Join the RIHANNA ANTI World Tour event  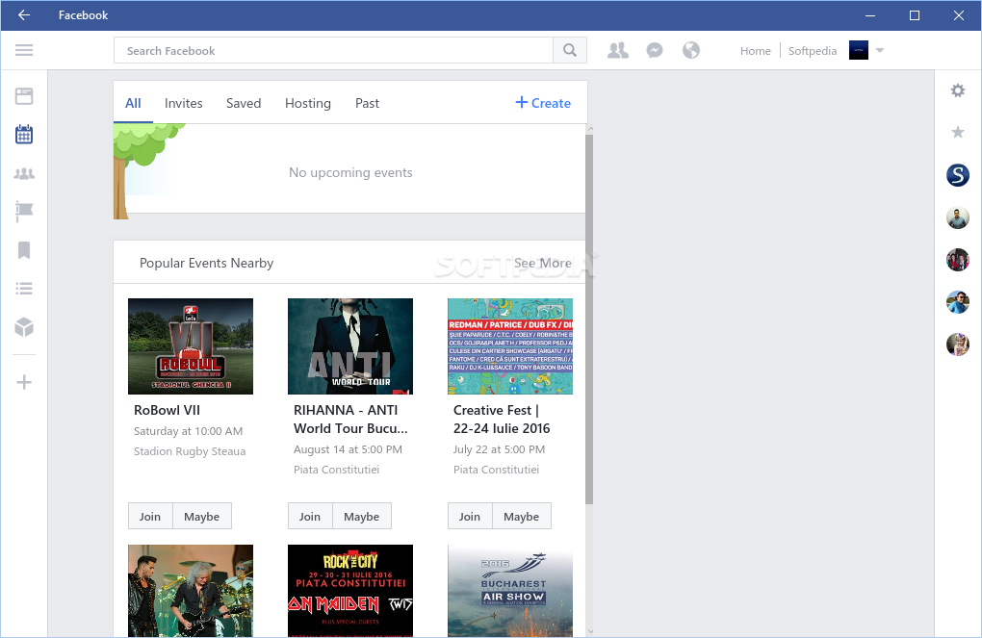click(310, 516)
